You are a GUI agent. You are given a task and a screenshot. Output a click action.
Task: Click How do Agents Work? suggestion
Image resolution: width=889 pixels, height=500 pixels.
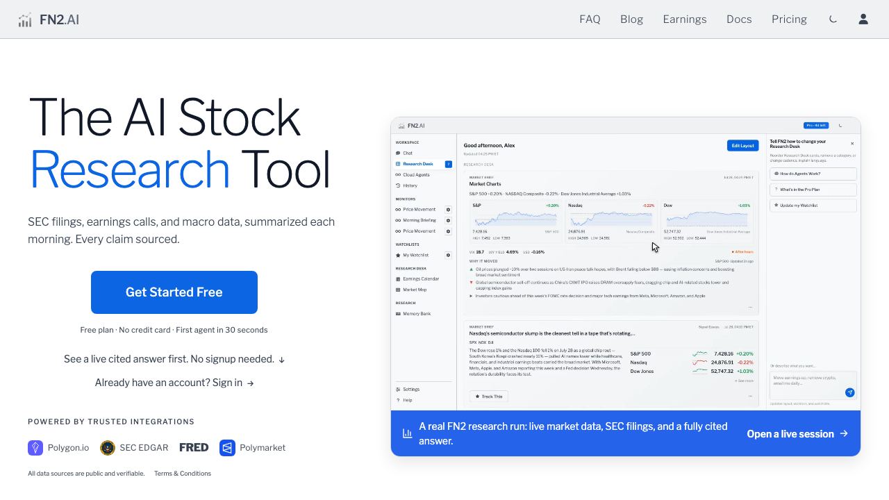click(813, 174)
